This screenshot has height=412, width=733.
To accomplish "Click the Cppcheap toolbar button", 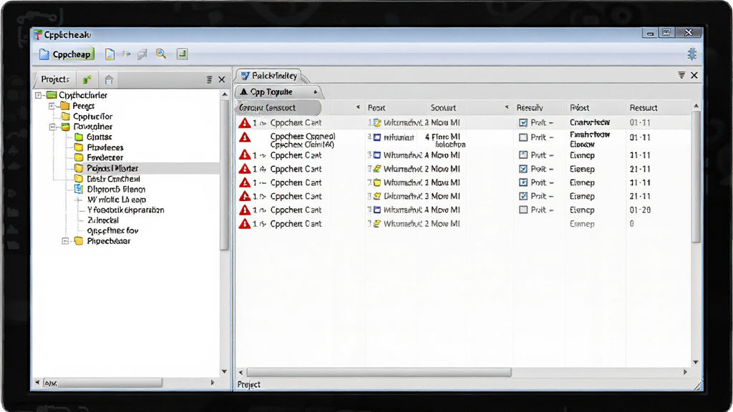I will 65,54.
